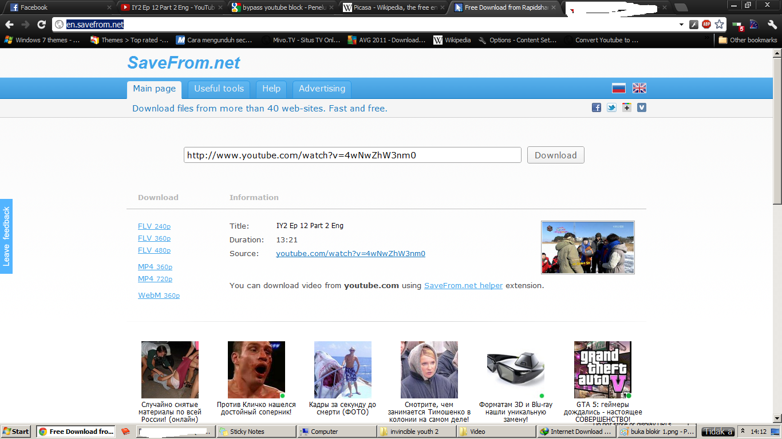Switch to the Picasa Wikipedia tab

[392, 7]
